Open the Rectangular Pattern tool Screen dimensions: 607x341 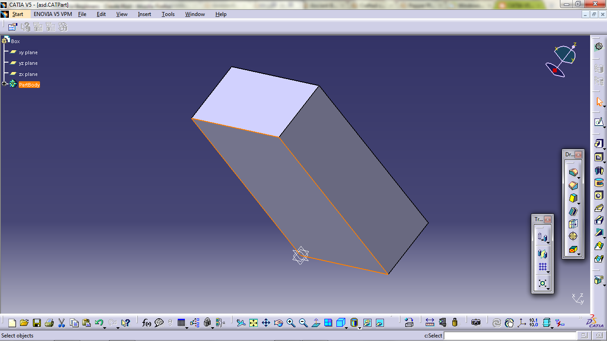[543, 267]
